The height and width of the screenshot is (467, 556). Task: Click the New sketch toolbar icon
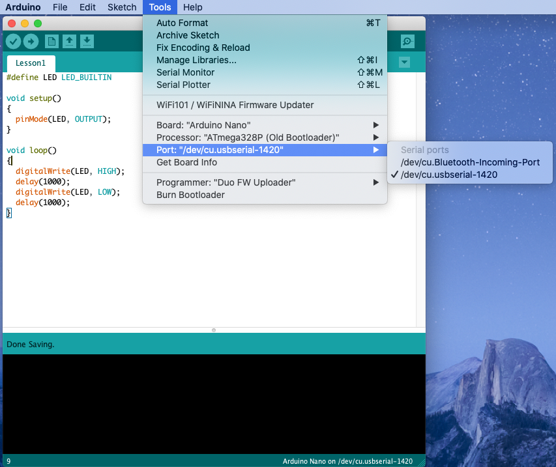coord(51,42)
